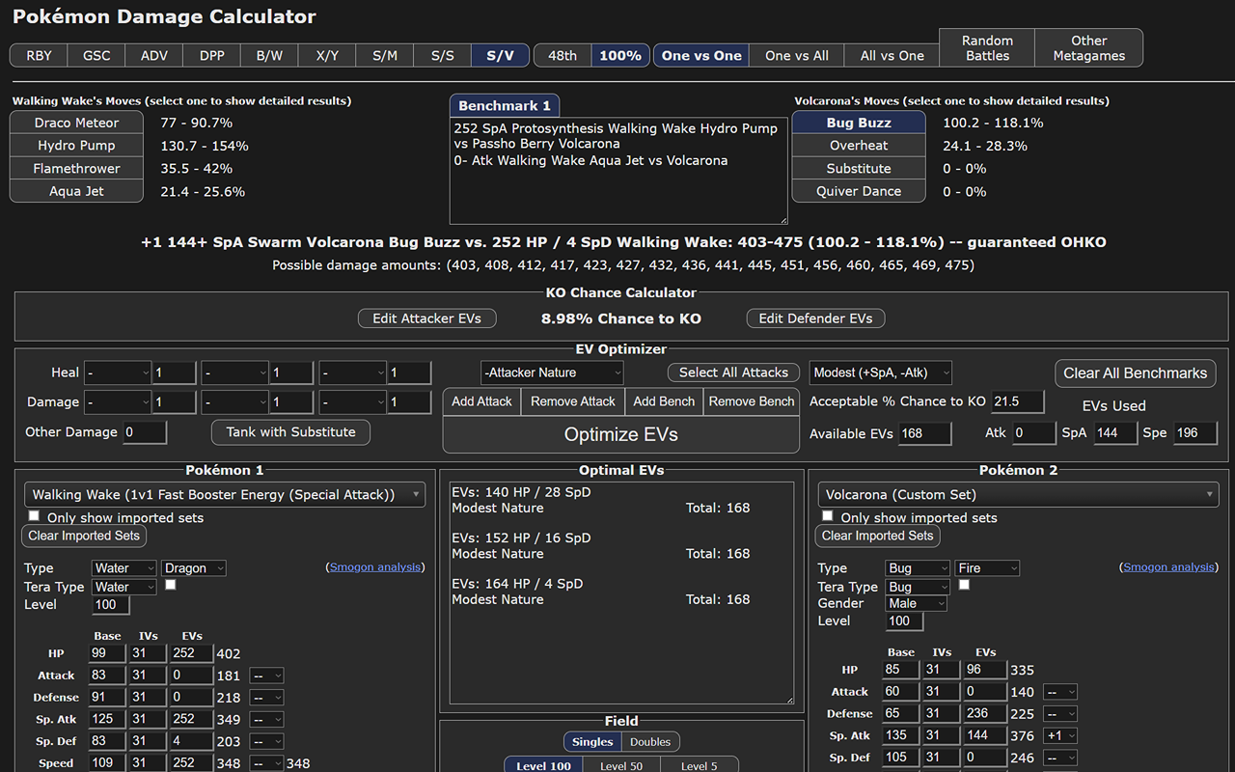The height and width of the screenshot is (772, 1235).
Task: Select Volcarona's Overheat move
Action: pyautogui.click(x=859, y=146)
